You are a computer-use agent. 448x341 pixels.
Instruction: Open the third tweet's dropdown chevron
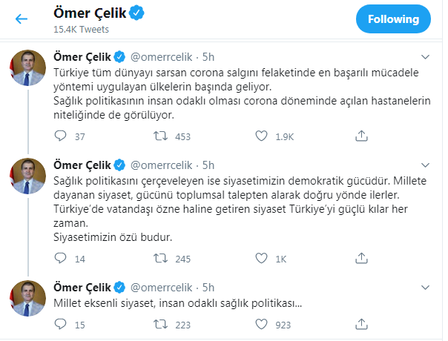tap(424, 286)
